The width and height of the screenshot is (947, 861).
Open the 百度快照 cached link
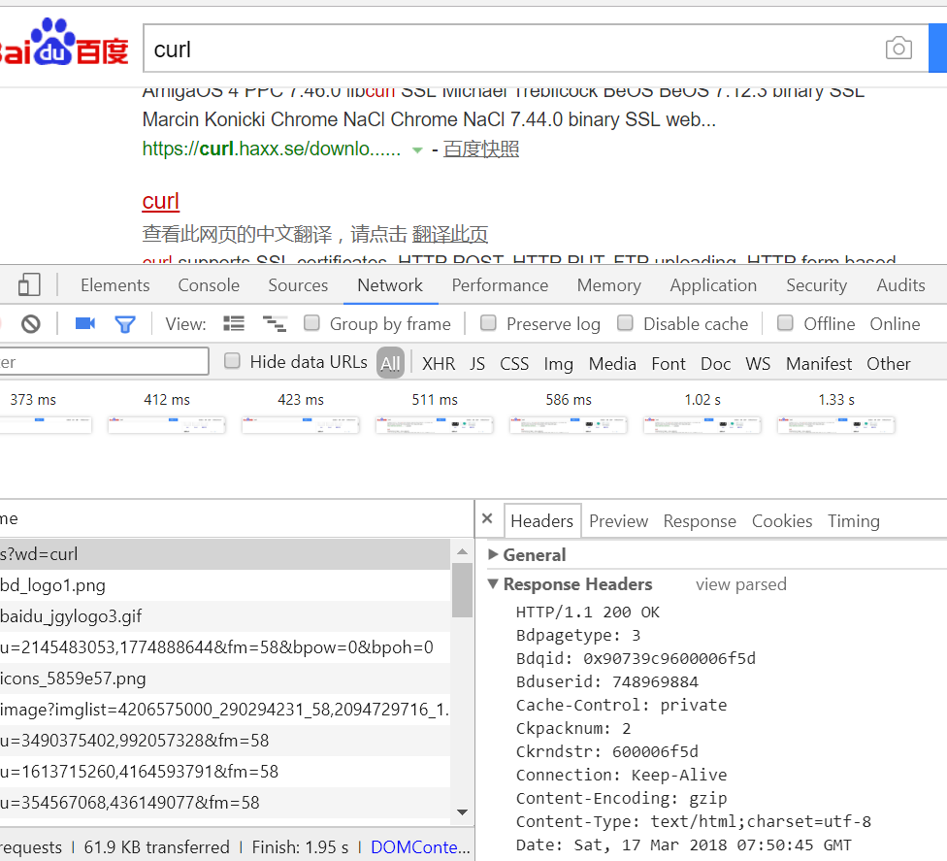[480, 149]
